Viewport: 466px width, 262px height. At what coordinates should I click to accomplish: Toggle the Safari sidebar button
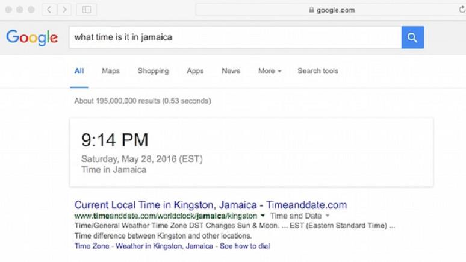tap(87, 10)
